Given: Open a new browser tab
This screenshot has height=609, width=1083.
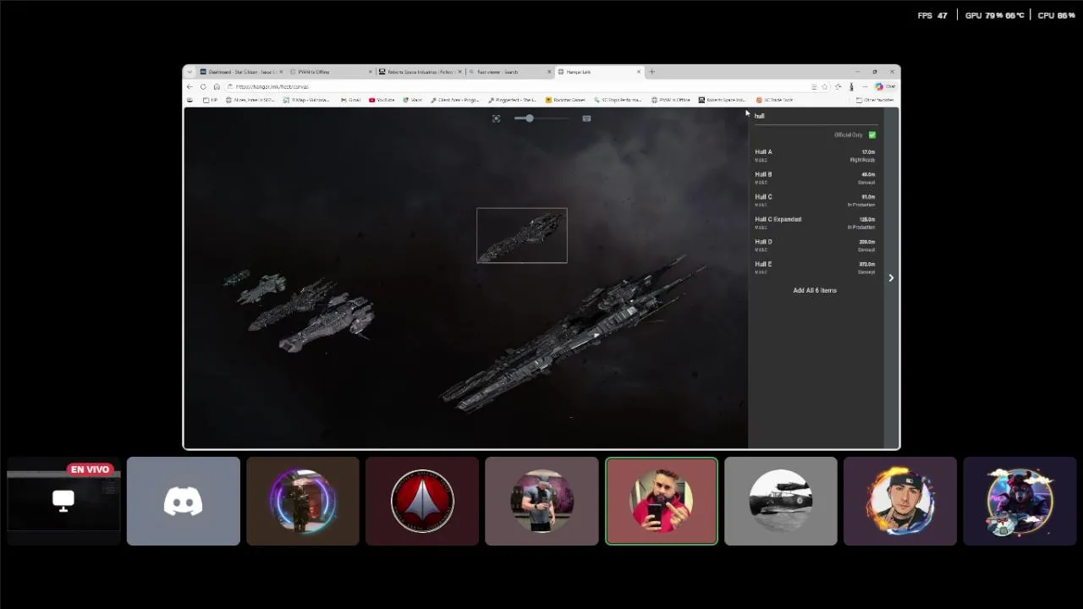Looking at the screenshot, I should (651, 72).
